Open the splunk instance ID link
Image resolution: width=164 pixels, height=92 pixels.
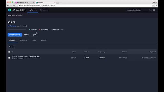tap(26, 57)
